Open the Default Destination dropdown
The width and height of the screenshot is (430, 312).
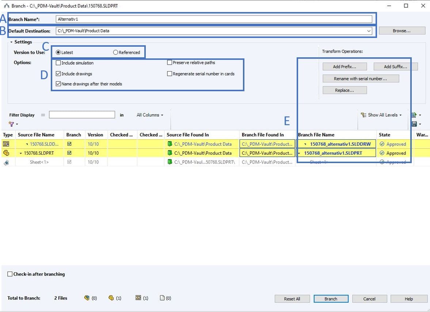pos(369,31)
